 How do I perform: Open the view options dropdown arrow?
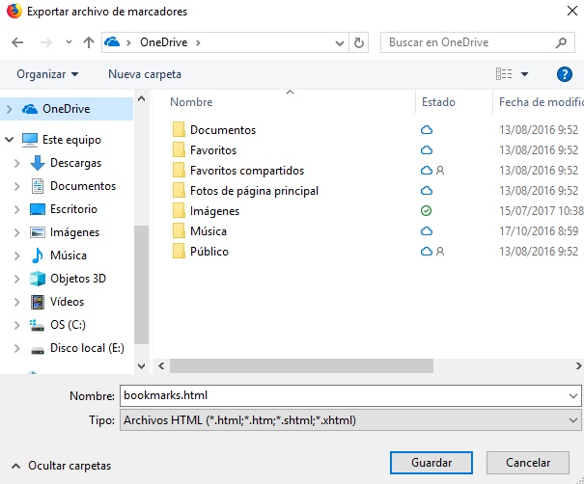point(525,74)
